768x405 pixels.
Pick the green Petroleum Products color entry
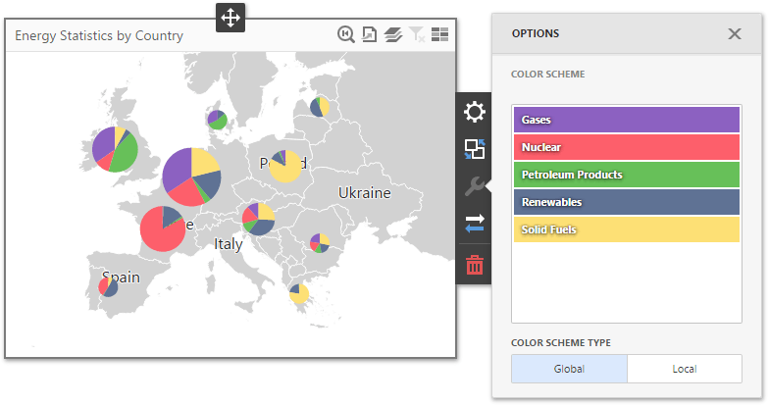626,175
